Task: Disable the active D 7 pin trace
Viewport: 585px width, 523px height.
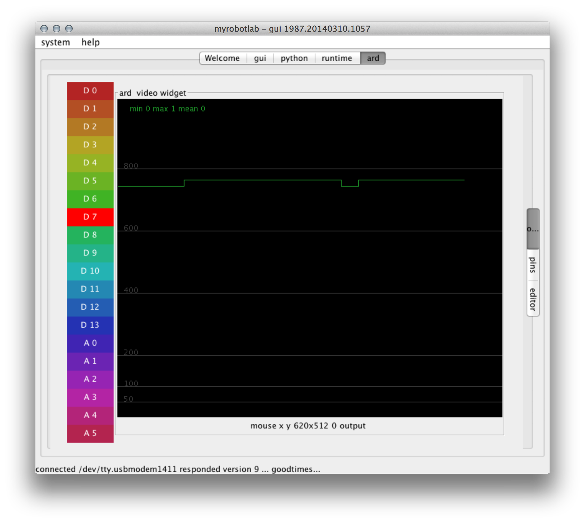Action: pyautogui.click(x=90, y=217)
